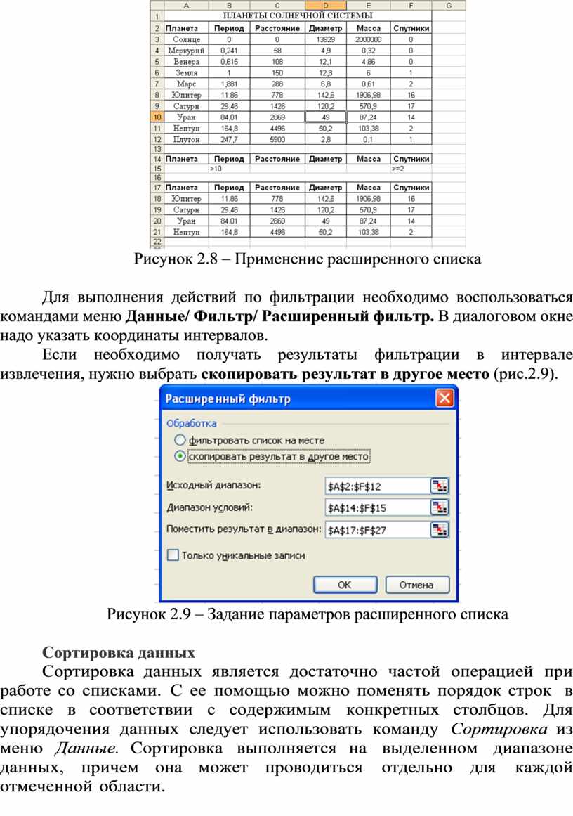This screenshot has width=573, height=816.
Task: Click the selected cell with Уран diameter 49
Action: (325, 117)
